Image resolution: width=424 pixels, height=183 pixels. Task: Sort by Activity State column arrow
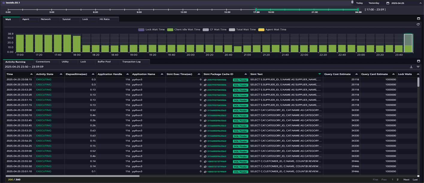61,74
